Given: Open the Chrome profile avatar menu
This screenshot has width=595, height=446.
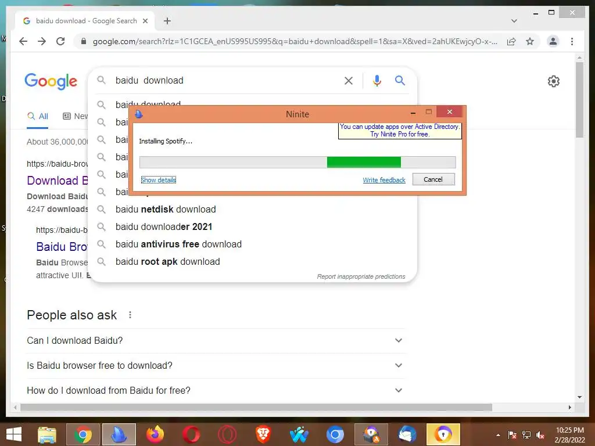Looking at the screenshot, I should [x=553, y=41].
